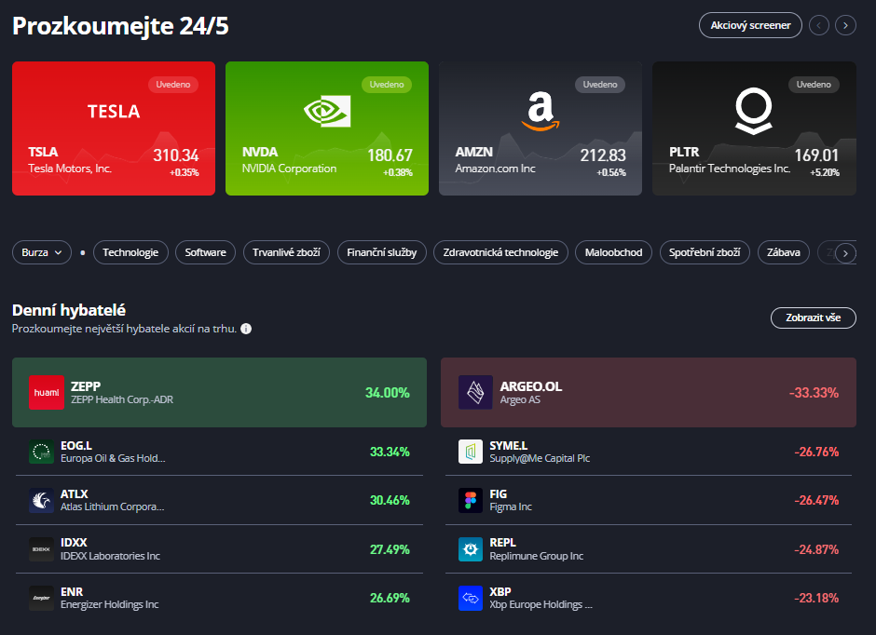The width and height of the screenshot is (876, 635).
Task: Go to previous featured cards arrow
Action: point(819,25)
